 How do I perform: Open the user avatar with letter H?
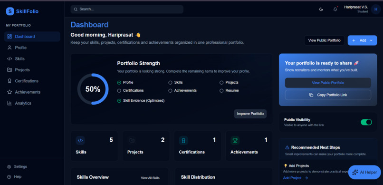click(x=376, y=10)
